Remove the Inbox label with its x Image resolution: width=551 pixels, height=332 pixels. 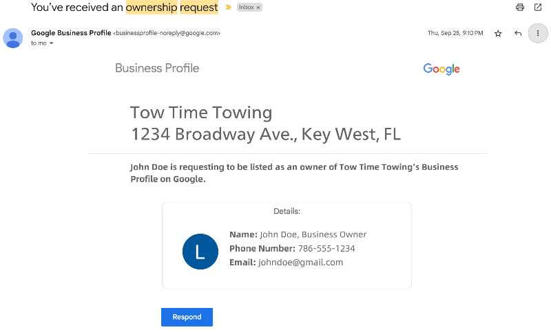[x=258, y=8]
